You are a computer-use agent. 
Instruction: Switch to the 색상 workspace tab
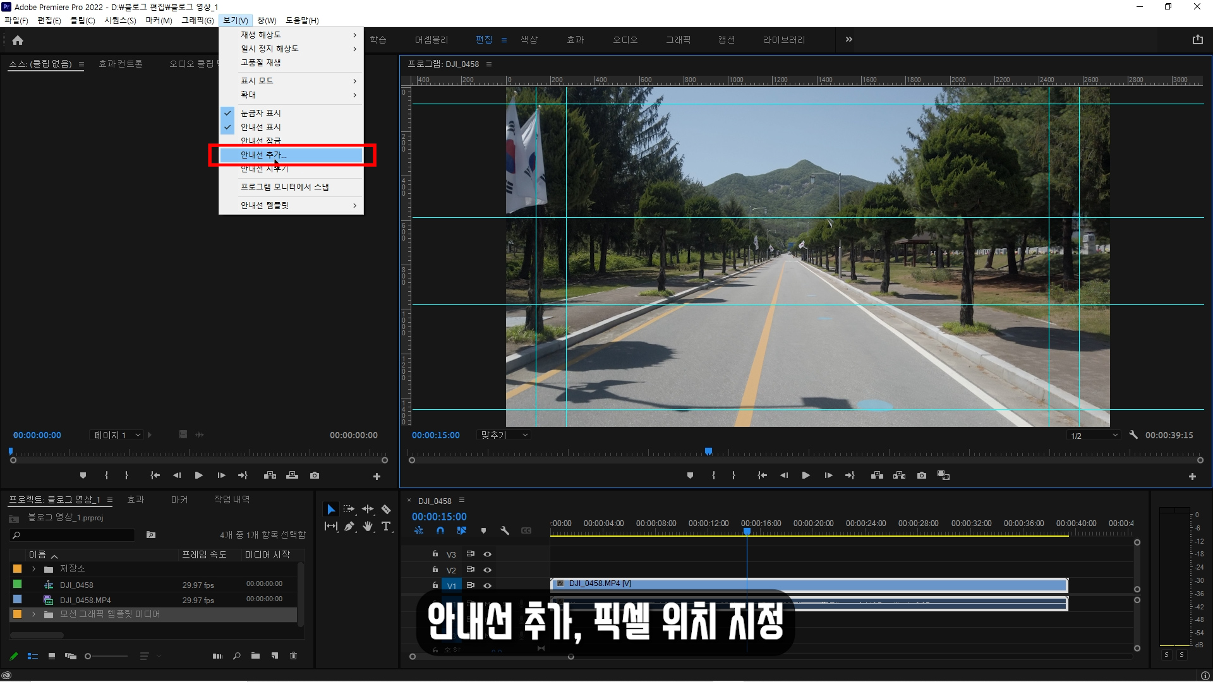(529, 40)
